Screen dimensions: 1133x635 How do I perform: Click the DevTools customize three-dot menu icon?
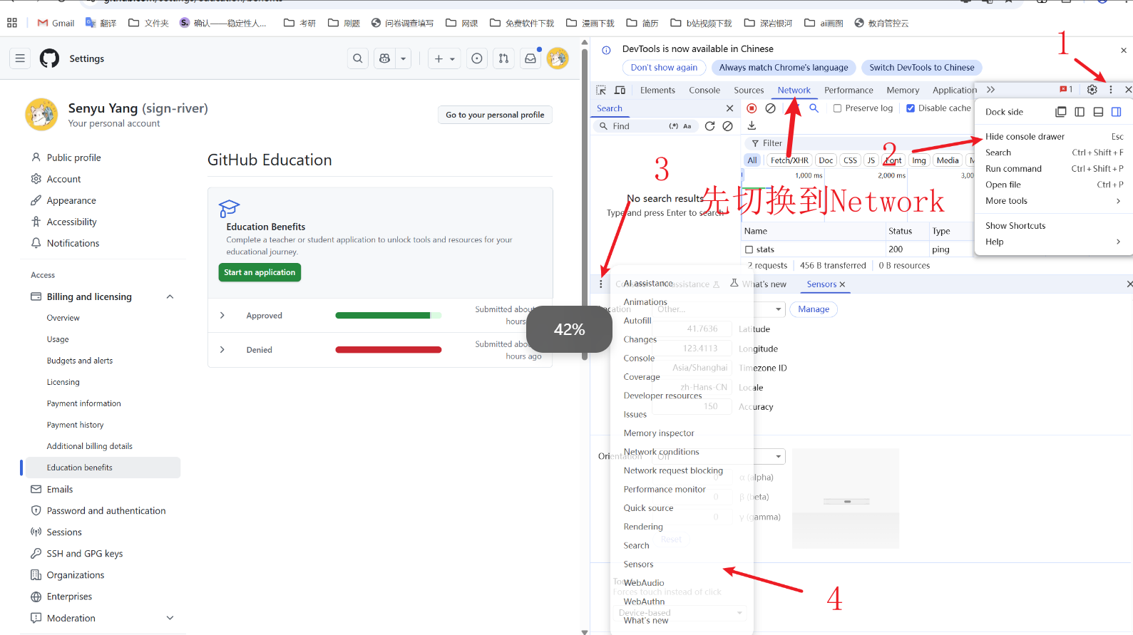(x=1111, y=90)
